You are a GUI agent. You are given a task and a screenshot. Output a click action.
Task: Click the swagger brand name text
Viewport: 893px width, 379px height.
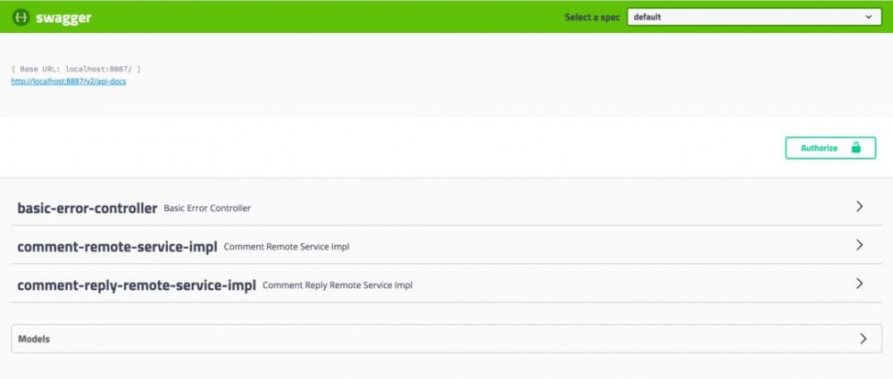[x=63, y=17]
